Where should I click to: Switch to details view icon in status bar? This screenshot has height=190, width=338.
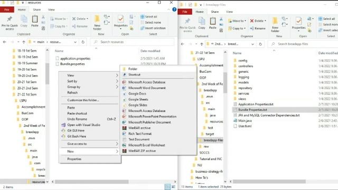tap(167, 187)
